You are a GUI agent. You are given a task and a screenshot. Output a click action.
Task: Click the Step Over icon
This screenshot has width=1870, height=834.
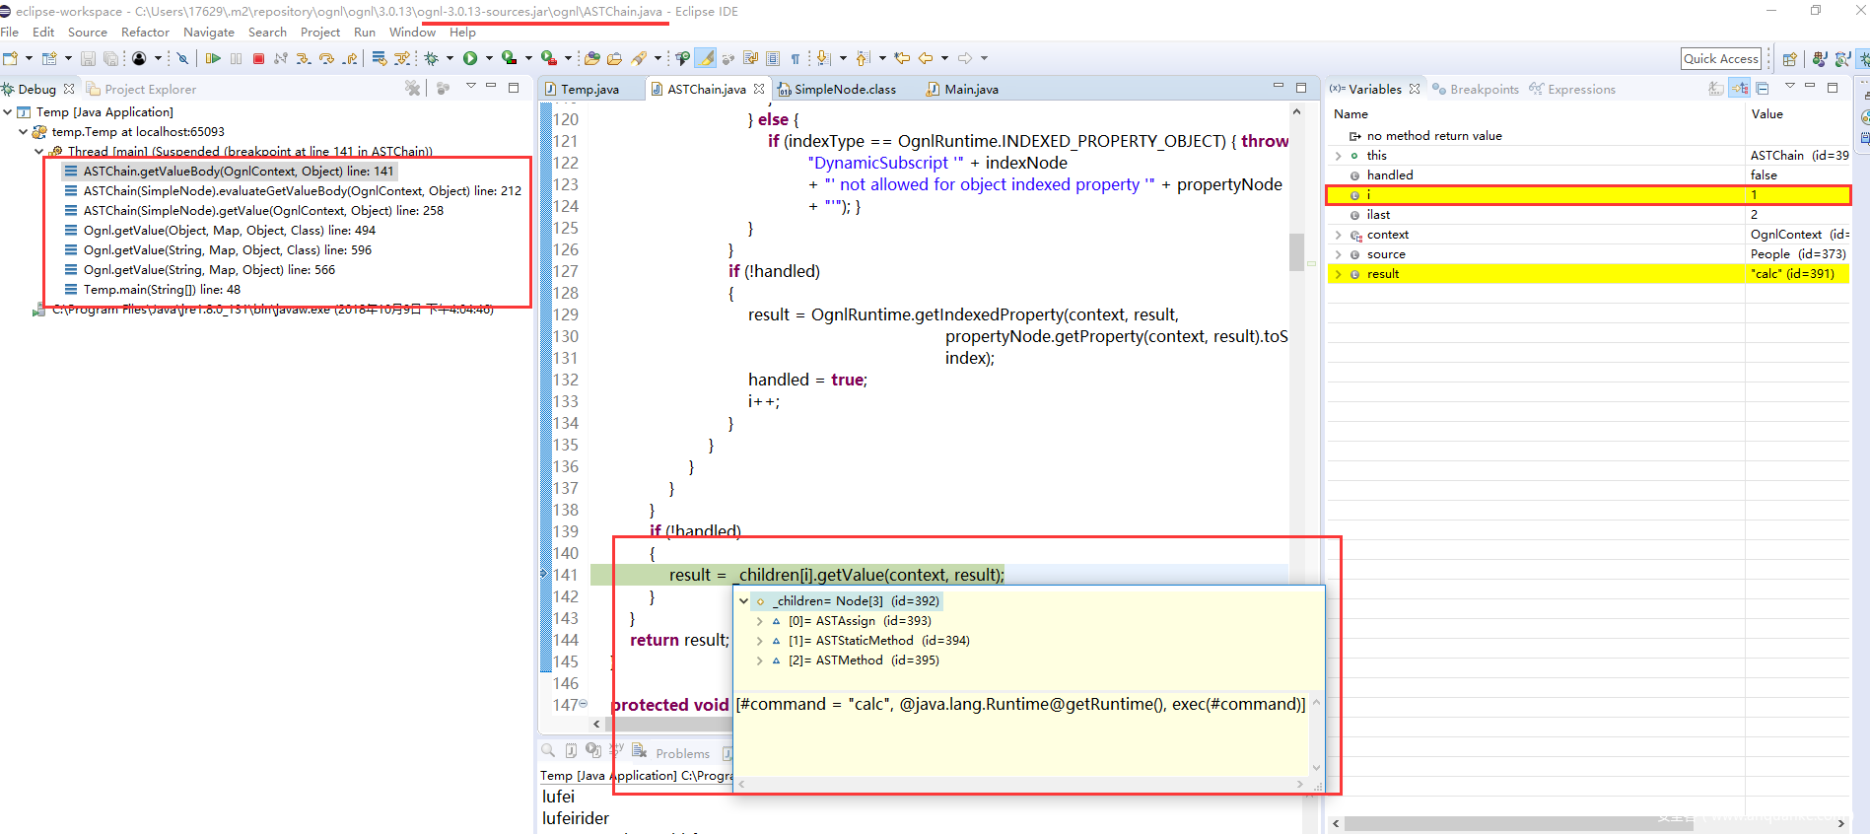[326, 59]
